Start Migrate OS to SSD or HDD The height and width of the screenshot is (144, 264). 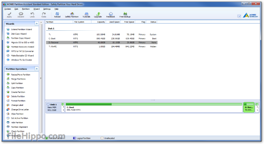pos(23,42)
